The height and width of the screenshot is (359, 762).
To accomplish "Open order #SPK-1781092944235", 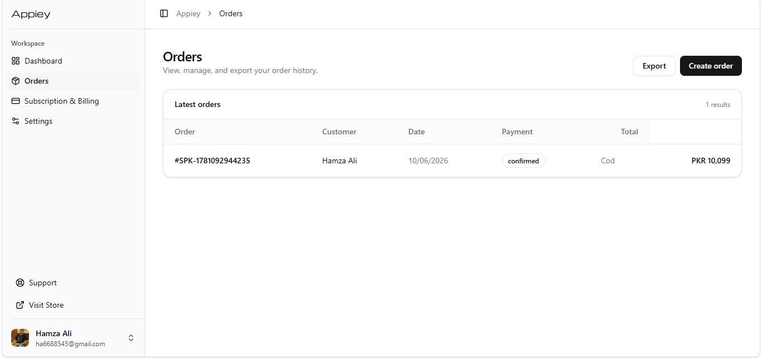I will pos(213,161).
